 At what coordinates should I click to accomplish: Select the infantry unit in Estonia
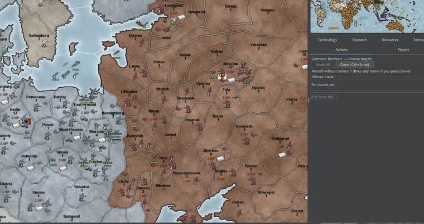(141, 43)
